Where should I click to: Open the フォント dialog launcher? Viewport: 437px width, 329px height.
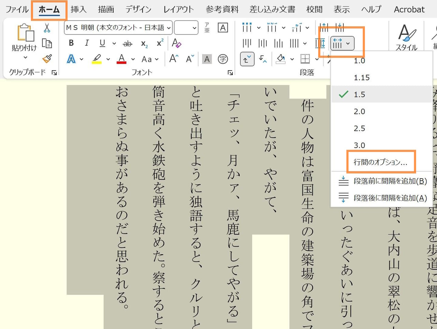230,72
